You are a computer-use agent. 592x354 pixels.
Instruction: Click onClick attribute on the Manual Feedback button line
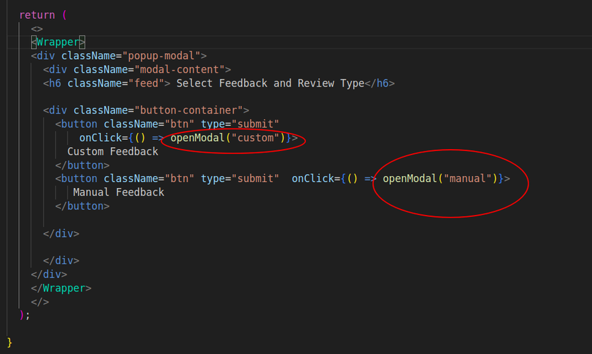click(313, 179)
